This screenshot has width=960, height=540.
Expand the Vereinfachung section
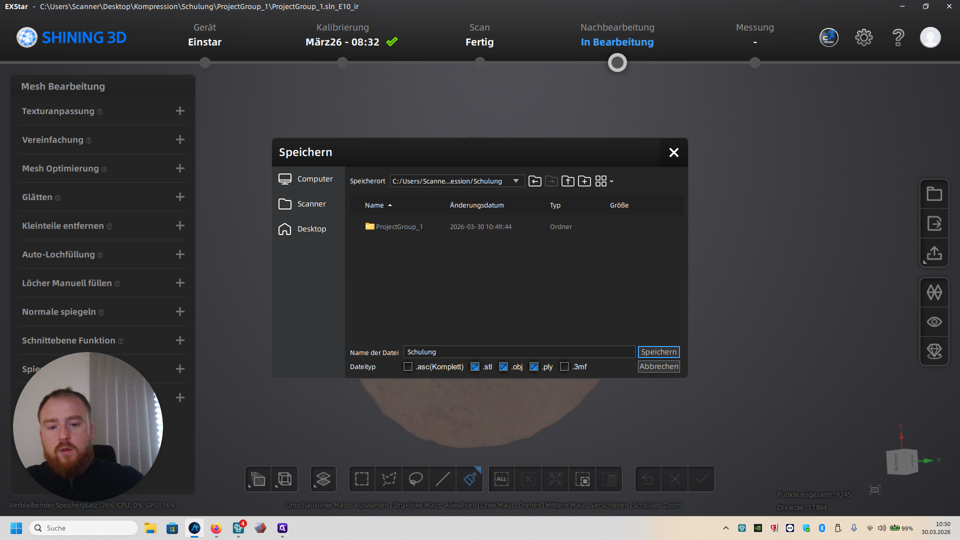tap(180, 140)
